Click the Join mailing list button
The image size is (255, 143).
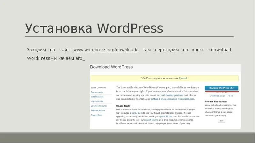coord(222,121)
